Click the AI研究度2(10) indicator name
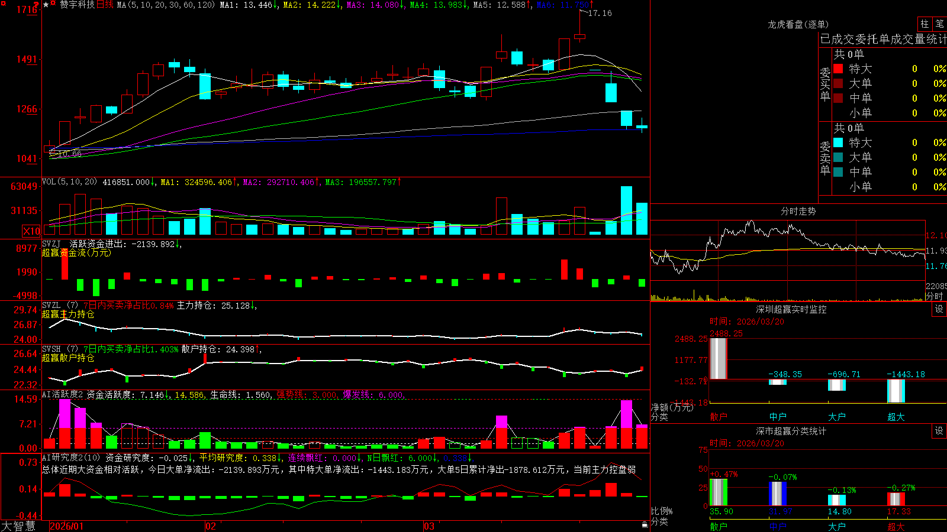Image resolution: width=947 pixels, height=532 pixels. (71, 458)
